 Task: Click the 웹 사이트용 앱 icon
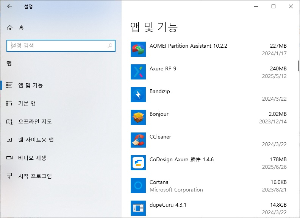pos(9,140)
